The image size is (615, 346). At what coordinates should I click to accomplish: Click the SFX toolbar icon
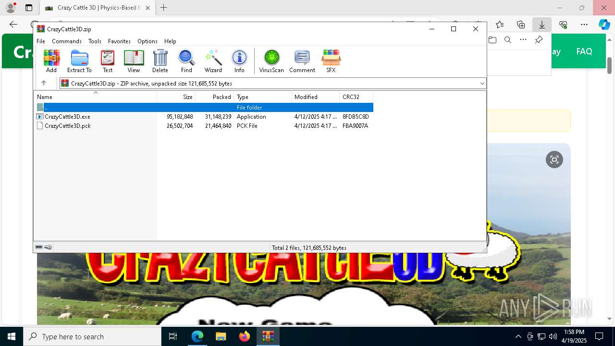coord(331,61)
